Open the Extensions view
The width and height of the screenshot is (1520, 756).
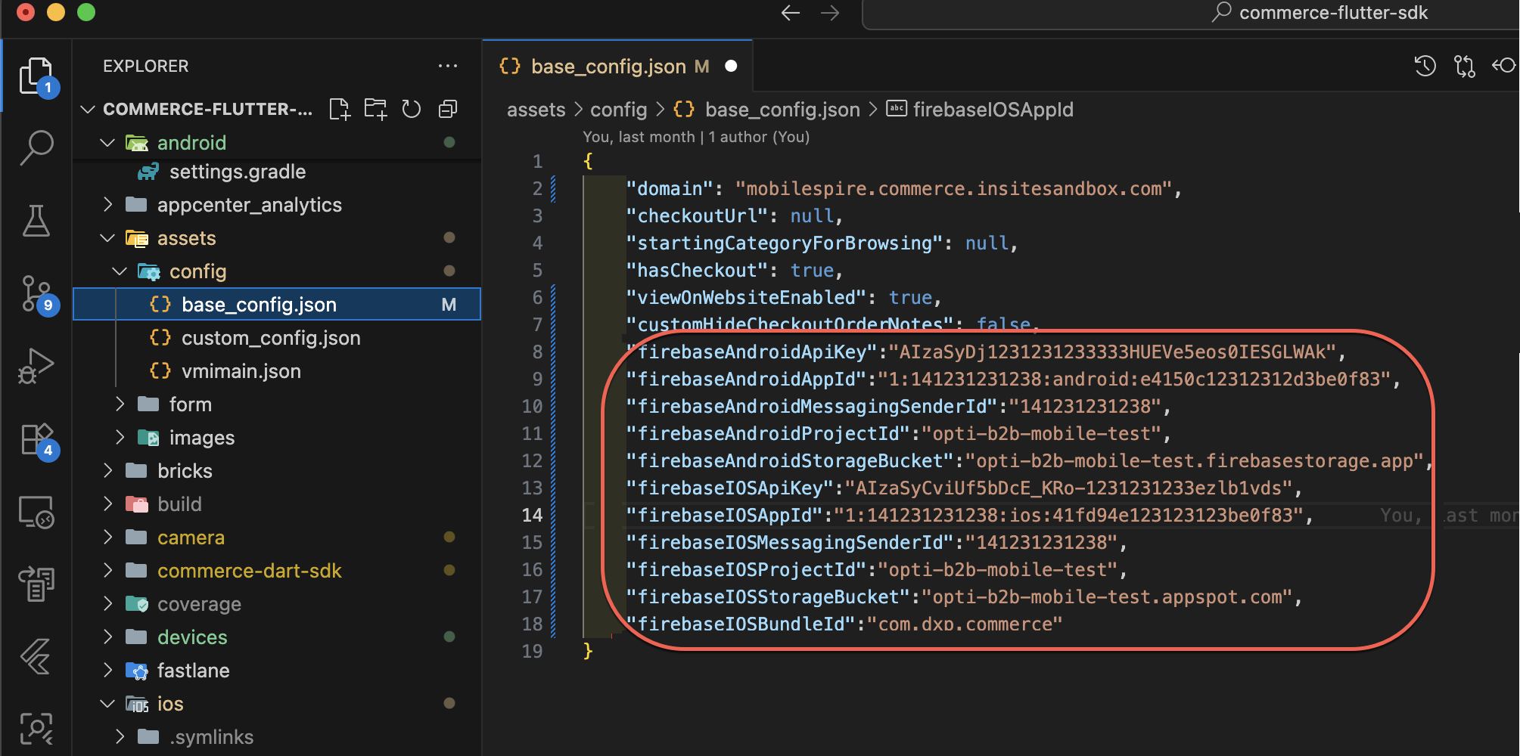click(x=36, y=439)
